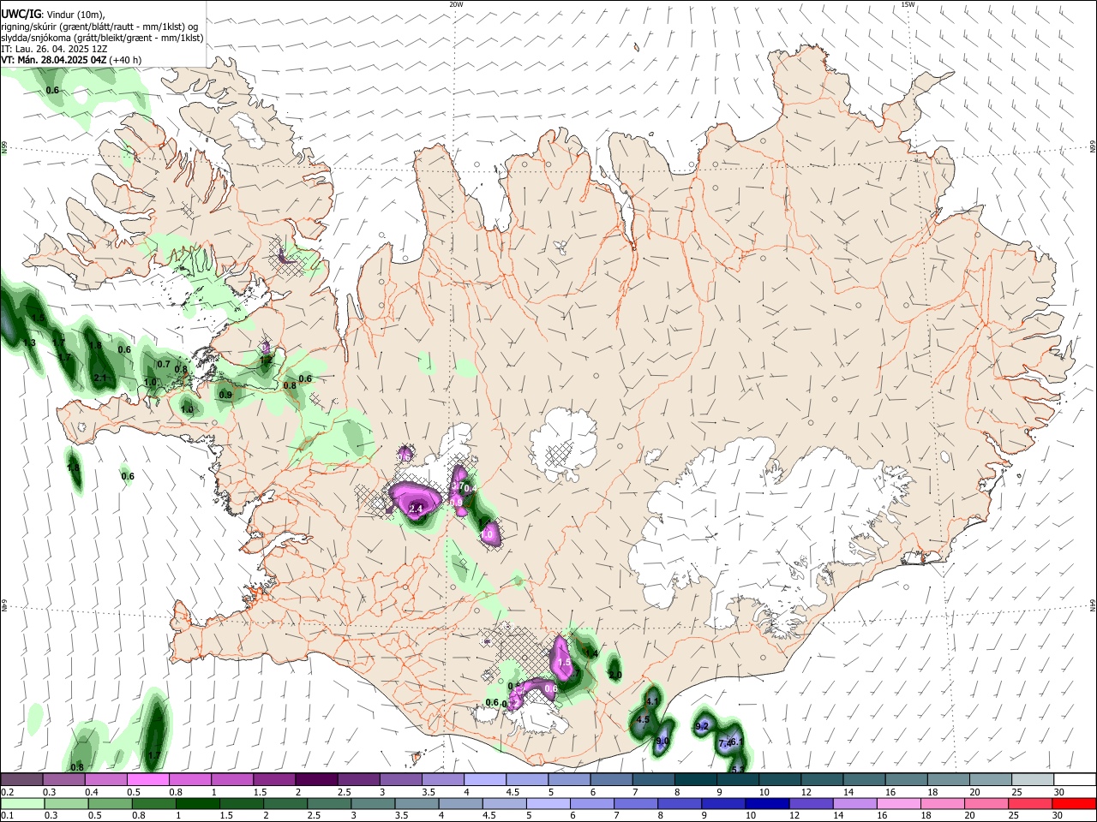This screenshot has width=1097, height=822.
Task: Click the 2.1 value in the western rain band
Action: tap(100, 378)
